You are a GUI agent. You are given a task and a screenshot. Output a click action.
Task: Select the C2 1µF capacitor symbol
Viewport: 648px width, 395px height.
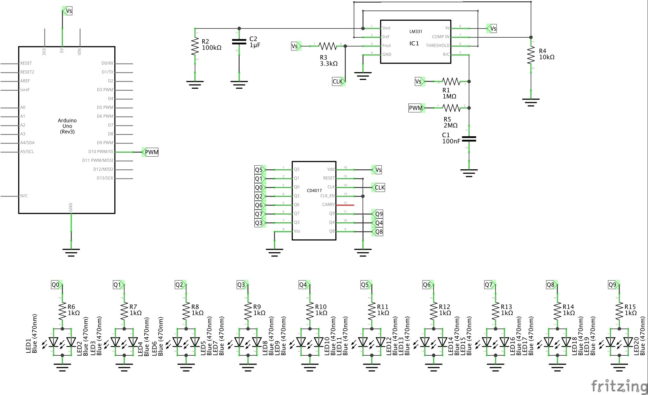pos(239,42)
